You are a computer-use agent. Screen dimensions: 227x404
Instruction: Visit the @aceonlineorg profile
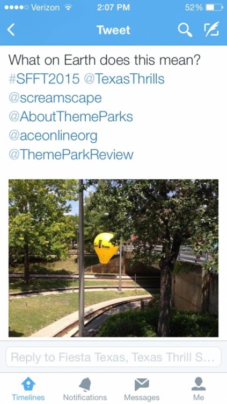53,136
